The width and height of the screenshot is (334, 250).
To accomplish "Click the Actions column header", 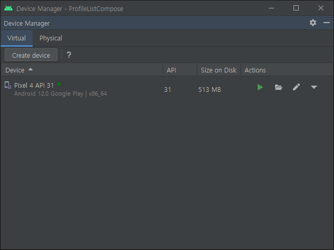I will 287,70.
